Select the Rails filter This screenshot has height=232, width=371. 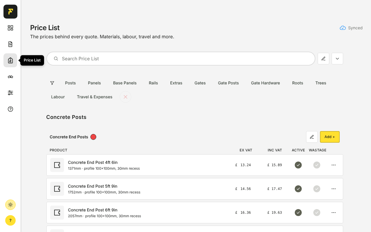click(153, 83)
